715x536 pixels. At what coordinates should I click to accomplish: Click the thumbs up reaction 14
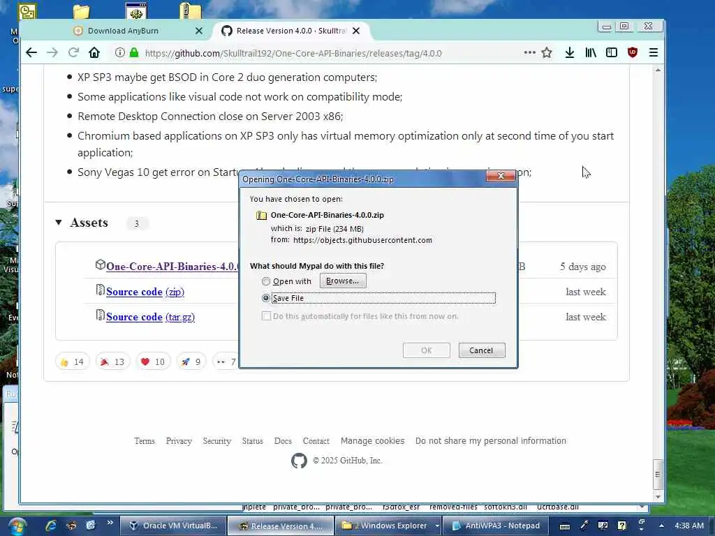(72, 362)
